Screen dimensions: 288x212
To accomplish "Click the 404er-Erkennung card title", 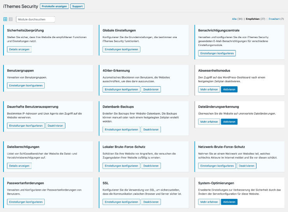I will 116,71.
